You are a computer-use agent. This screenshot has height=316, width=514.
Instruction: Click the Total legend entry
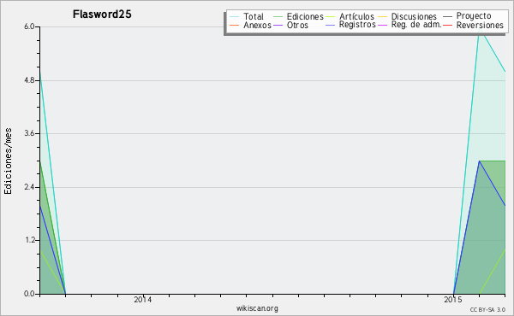tap(247, 16)
